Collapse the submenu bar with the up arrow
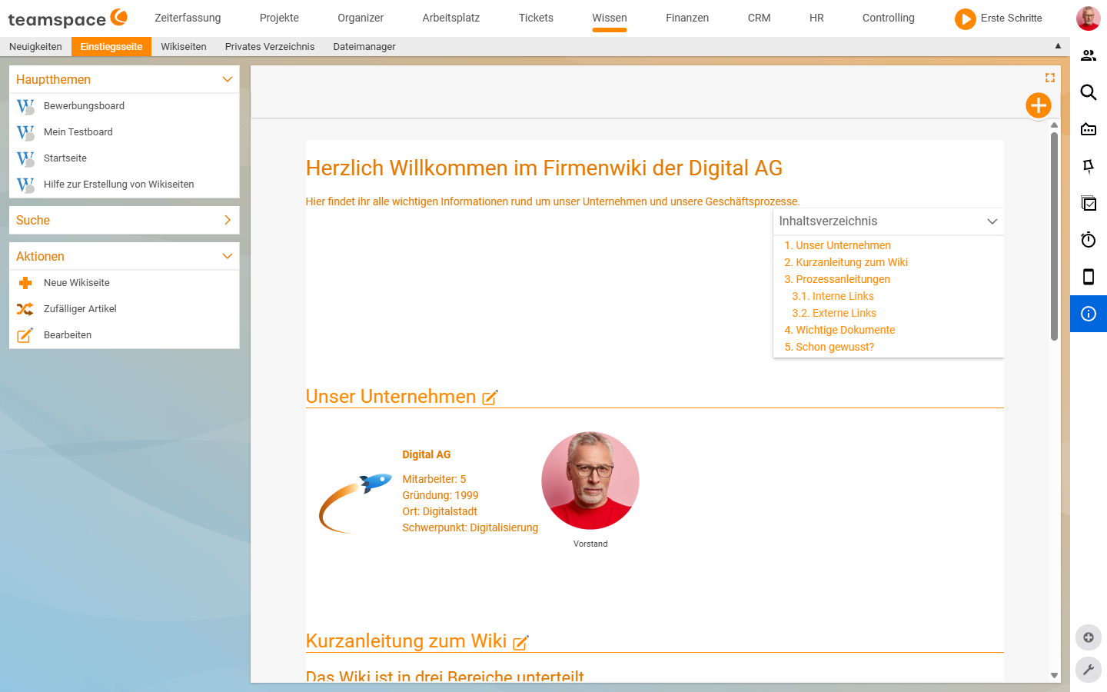Viewport: 1107px width, 692px height. point(1058,46)
